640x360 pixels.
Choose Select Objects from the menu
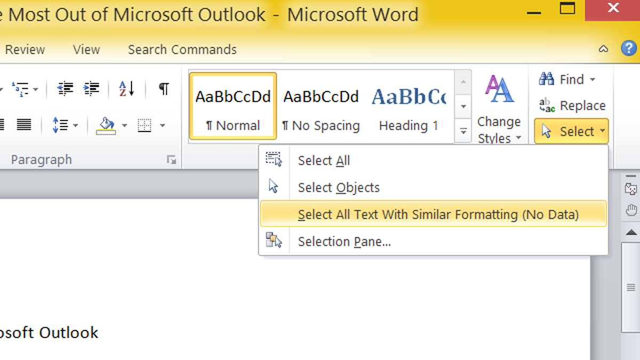[x=433, y=187]
